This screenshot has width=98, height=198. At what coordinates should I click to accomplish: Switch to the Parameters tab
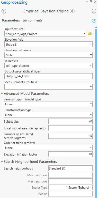point(11,20)
